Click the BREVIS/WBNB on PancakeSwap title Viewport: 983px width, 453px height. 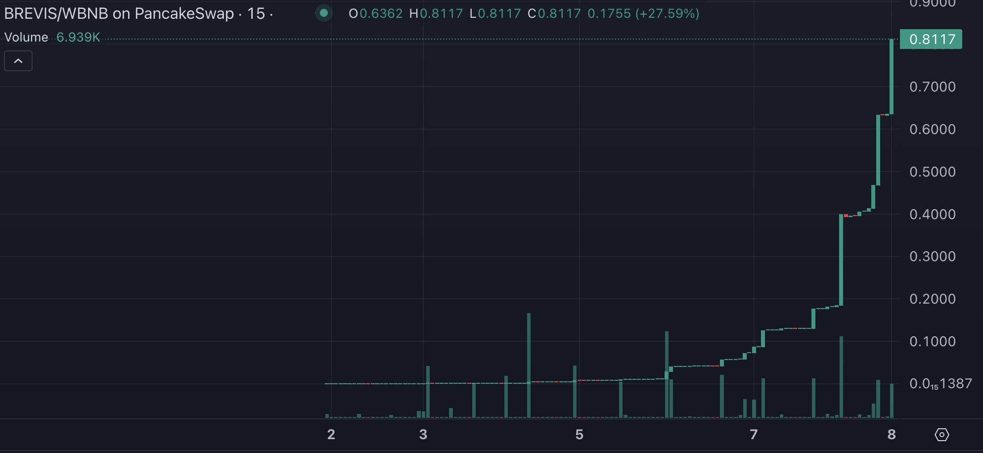tap(119, 13)
